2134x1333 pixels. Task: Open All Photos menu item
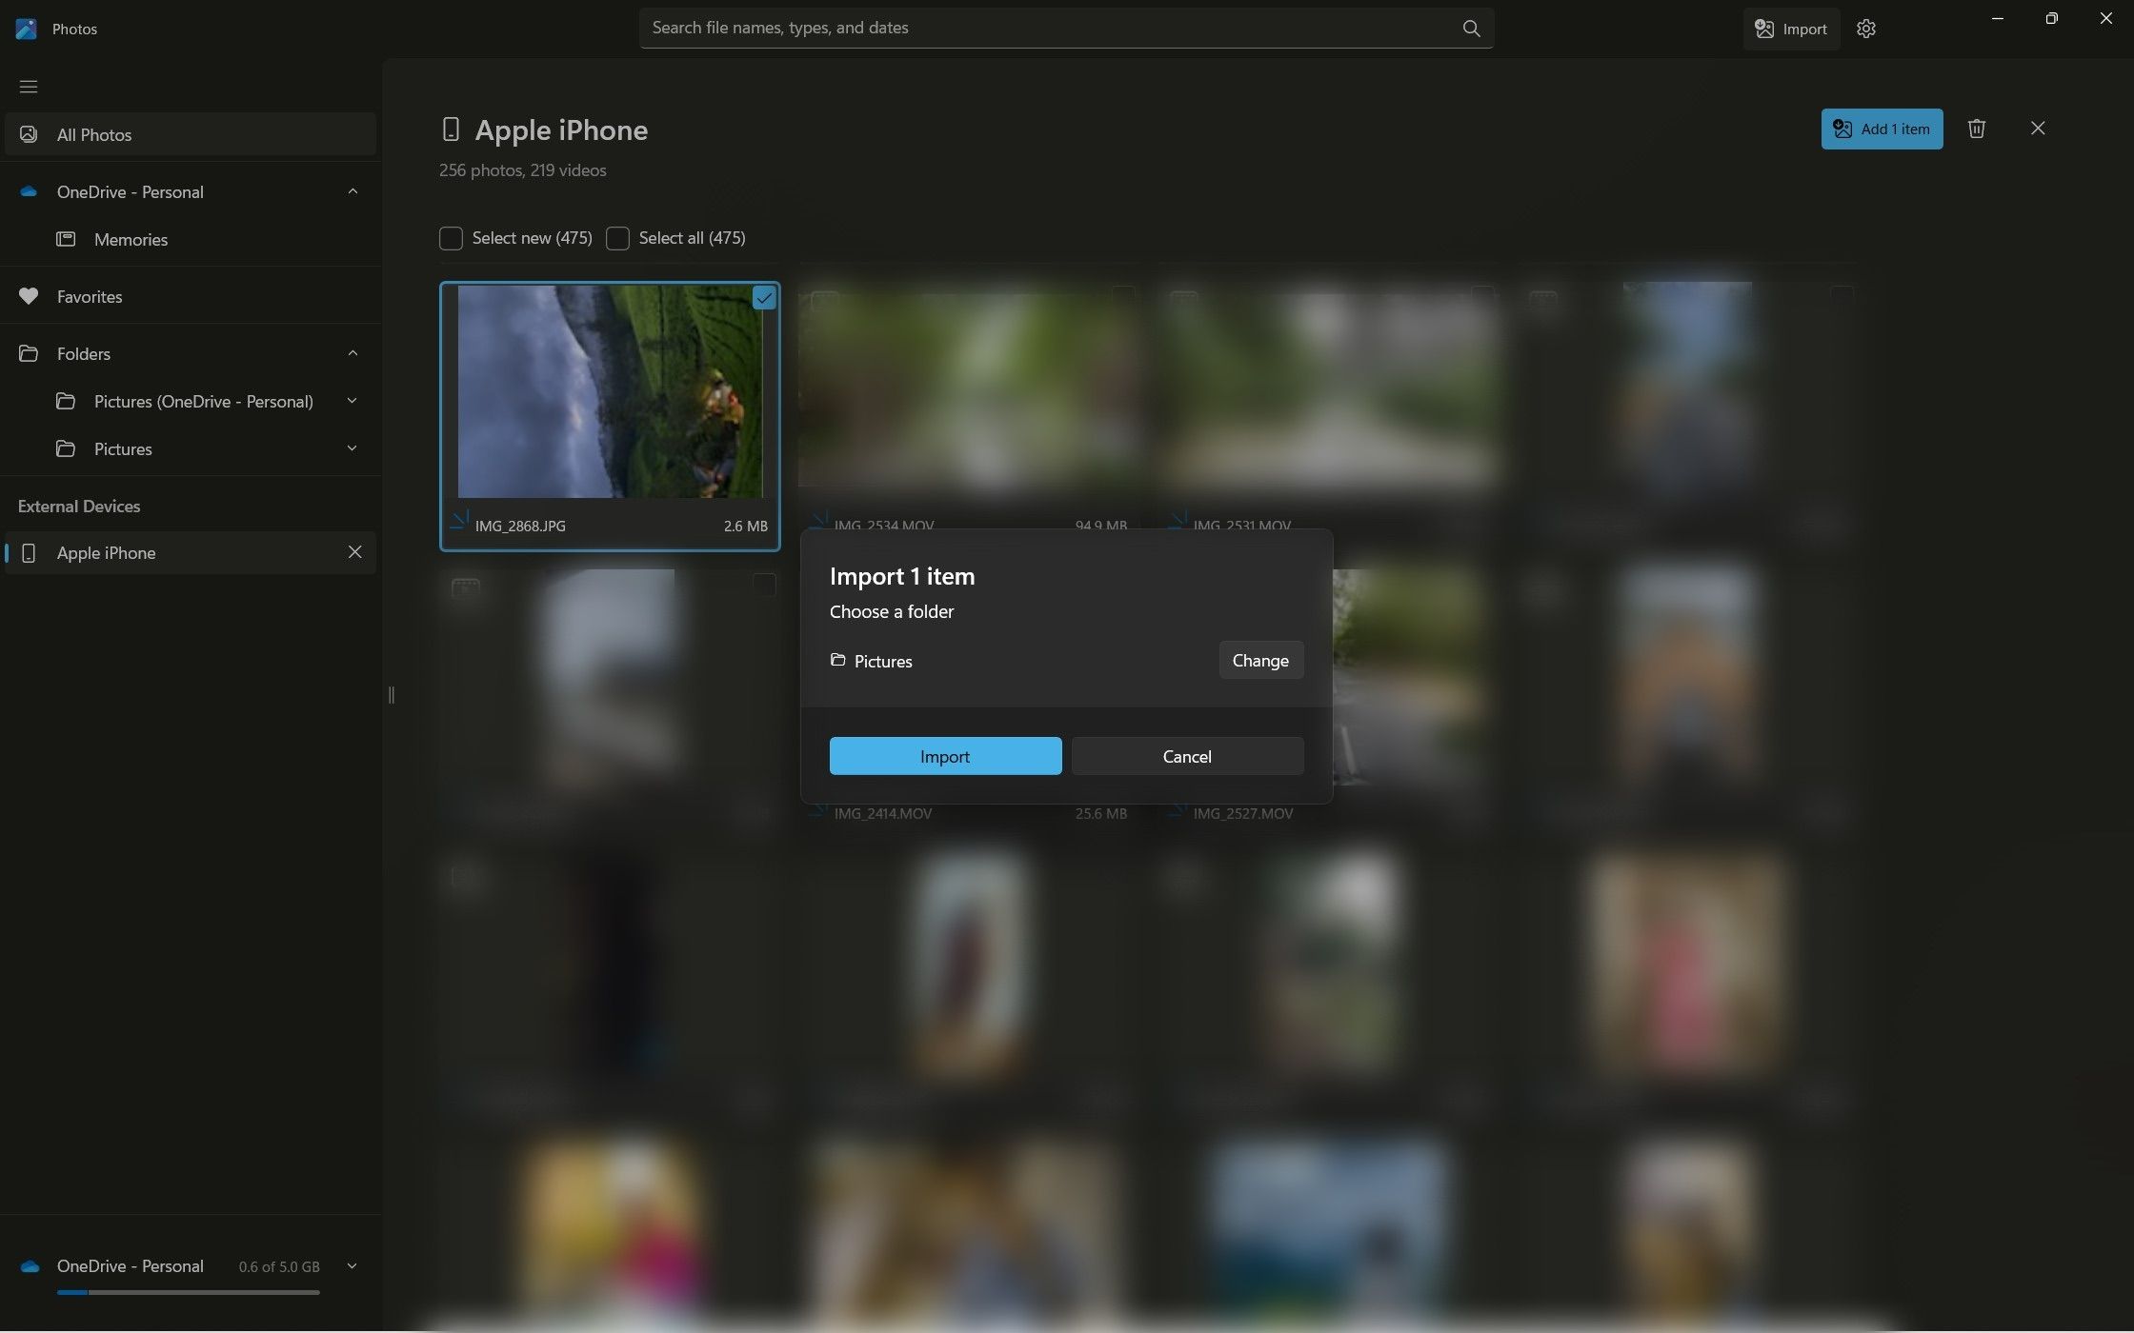click(x=93, y=133)
